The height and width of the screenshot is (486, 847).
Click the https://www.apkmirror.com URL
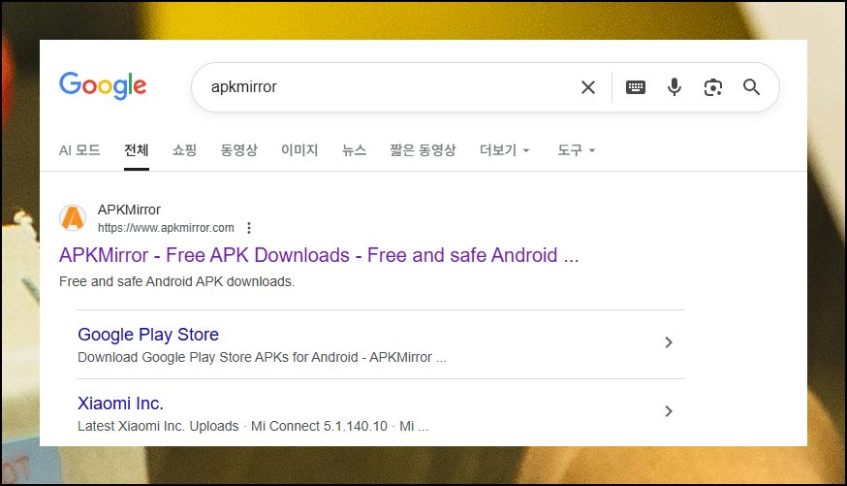point(166,228)
